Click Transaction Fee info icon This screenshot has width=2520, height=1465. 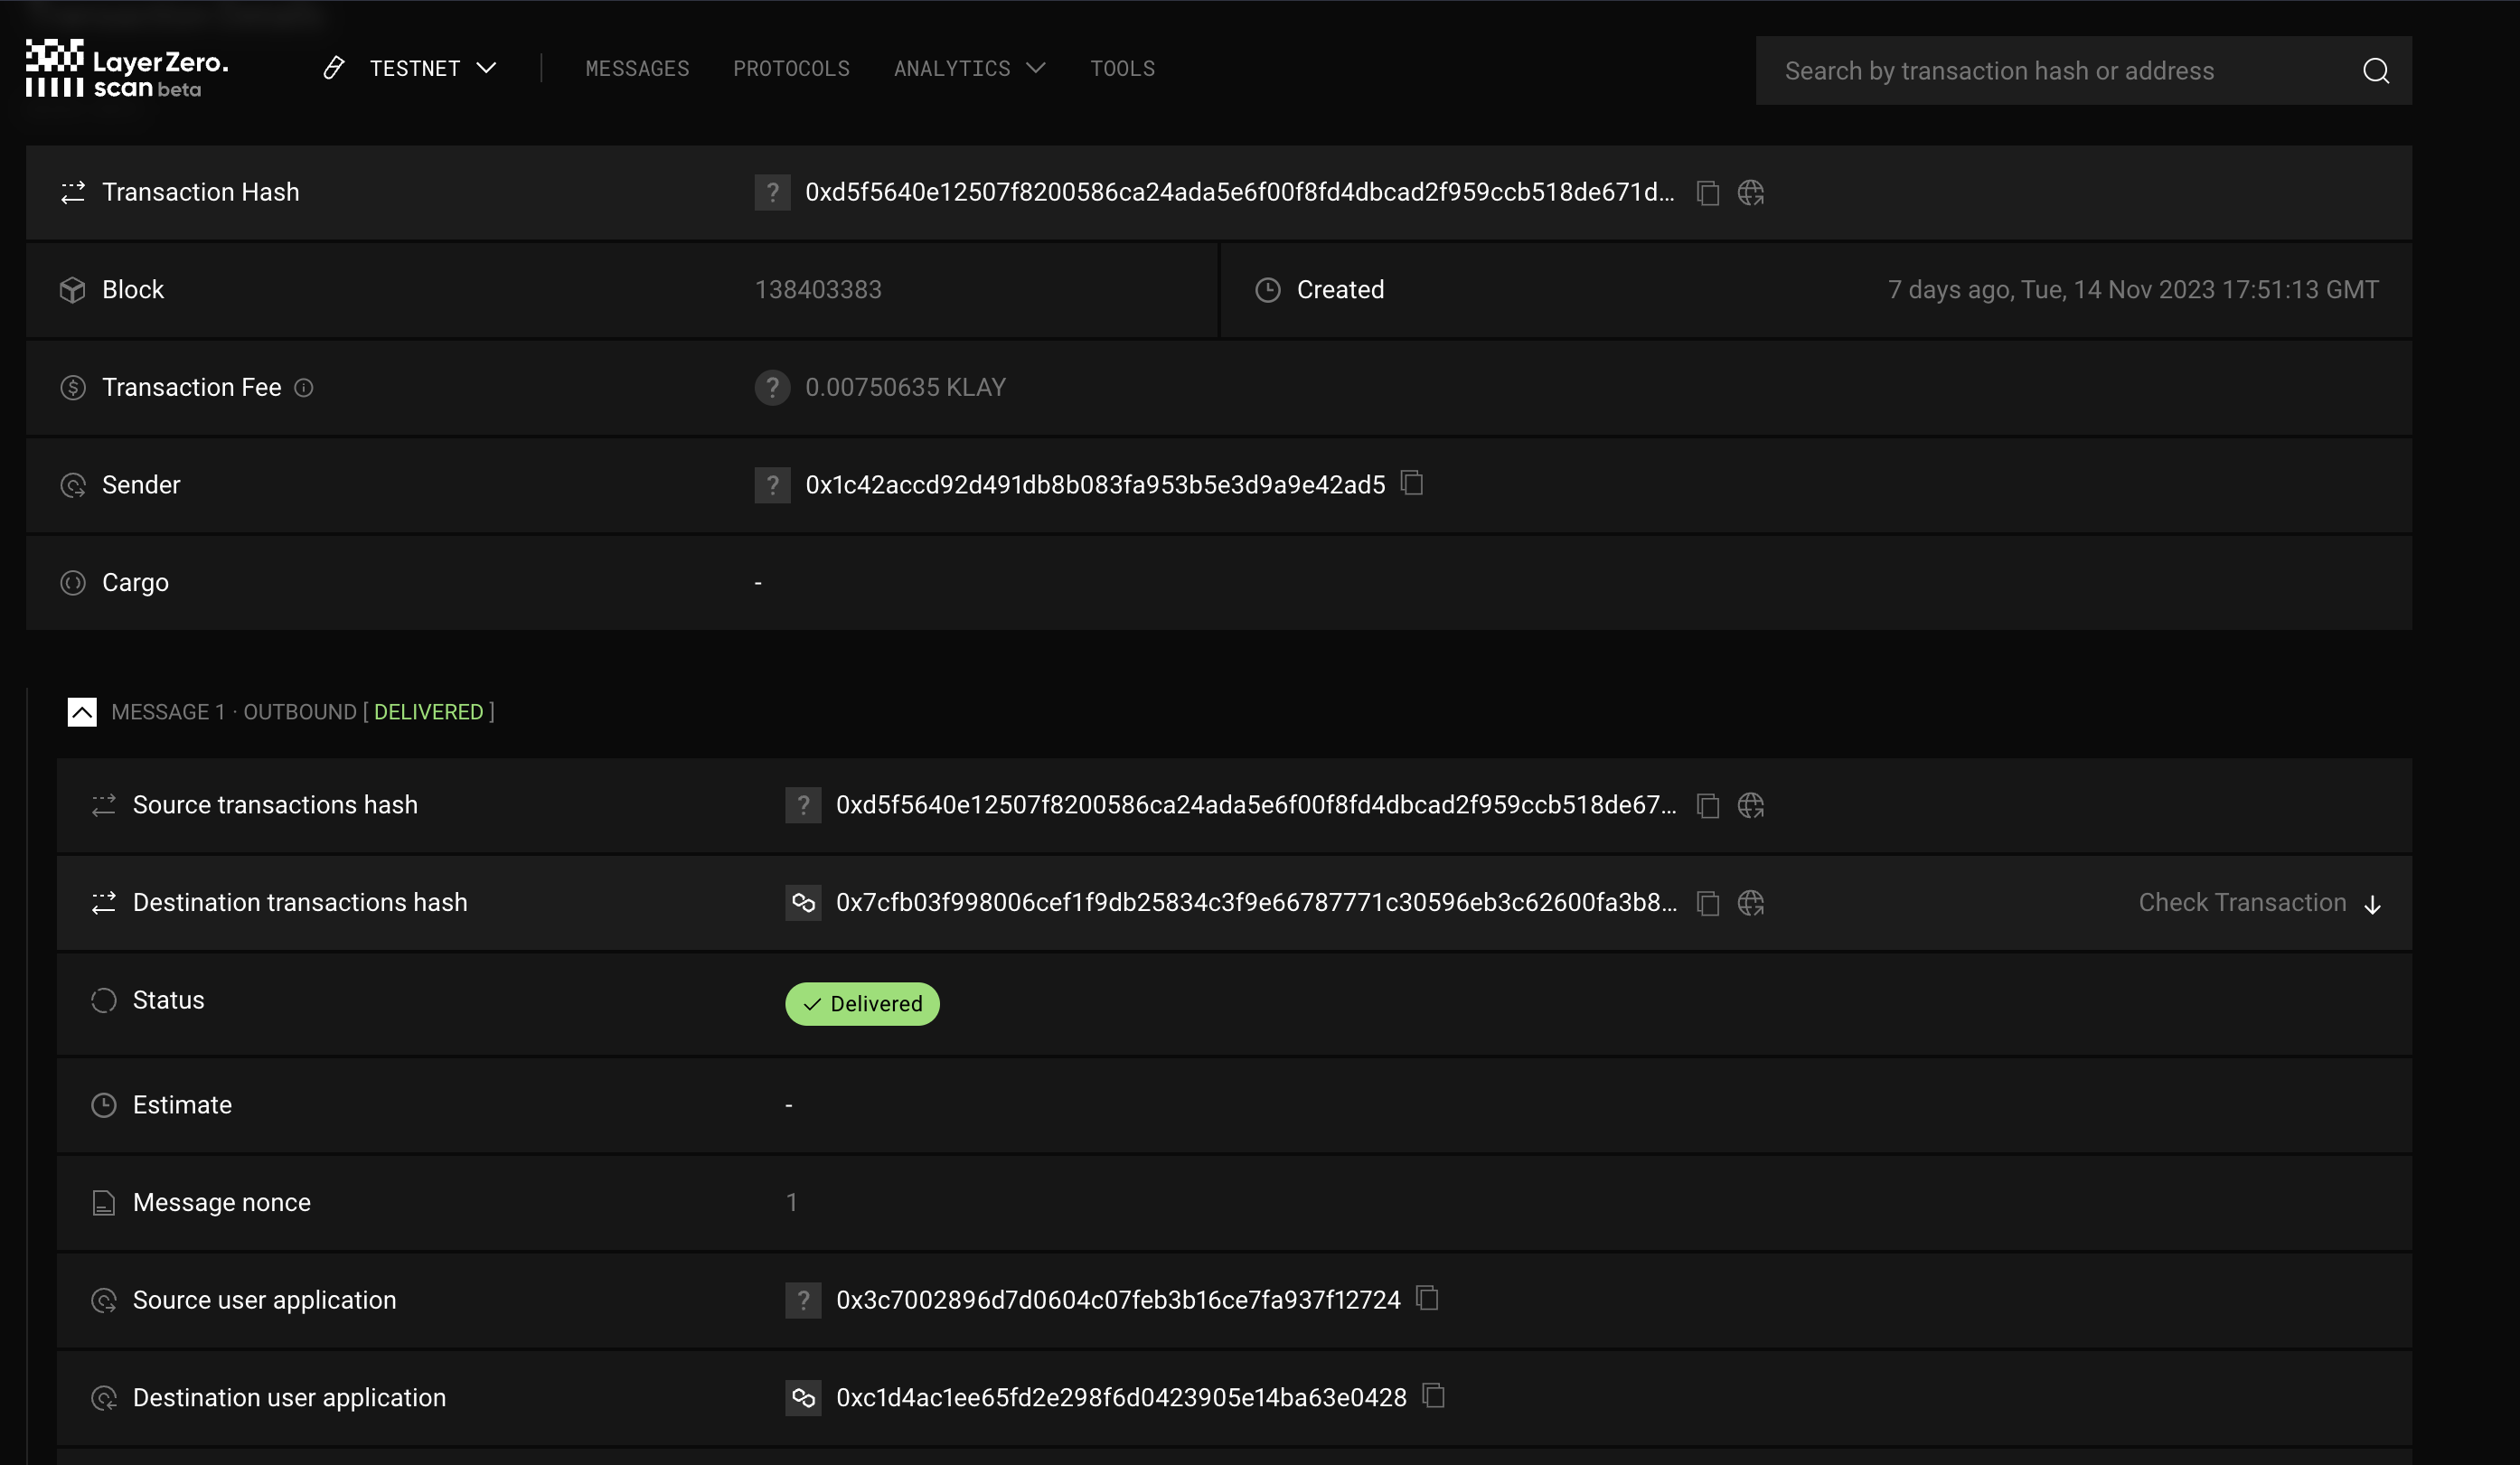click(304, 388)
